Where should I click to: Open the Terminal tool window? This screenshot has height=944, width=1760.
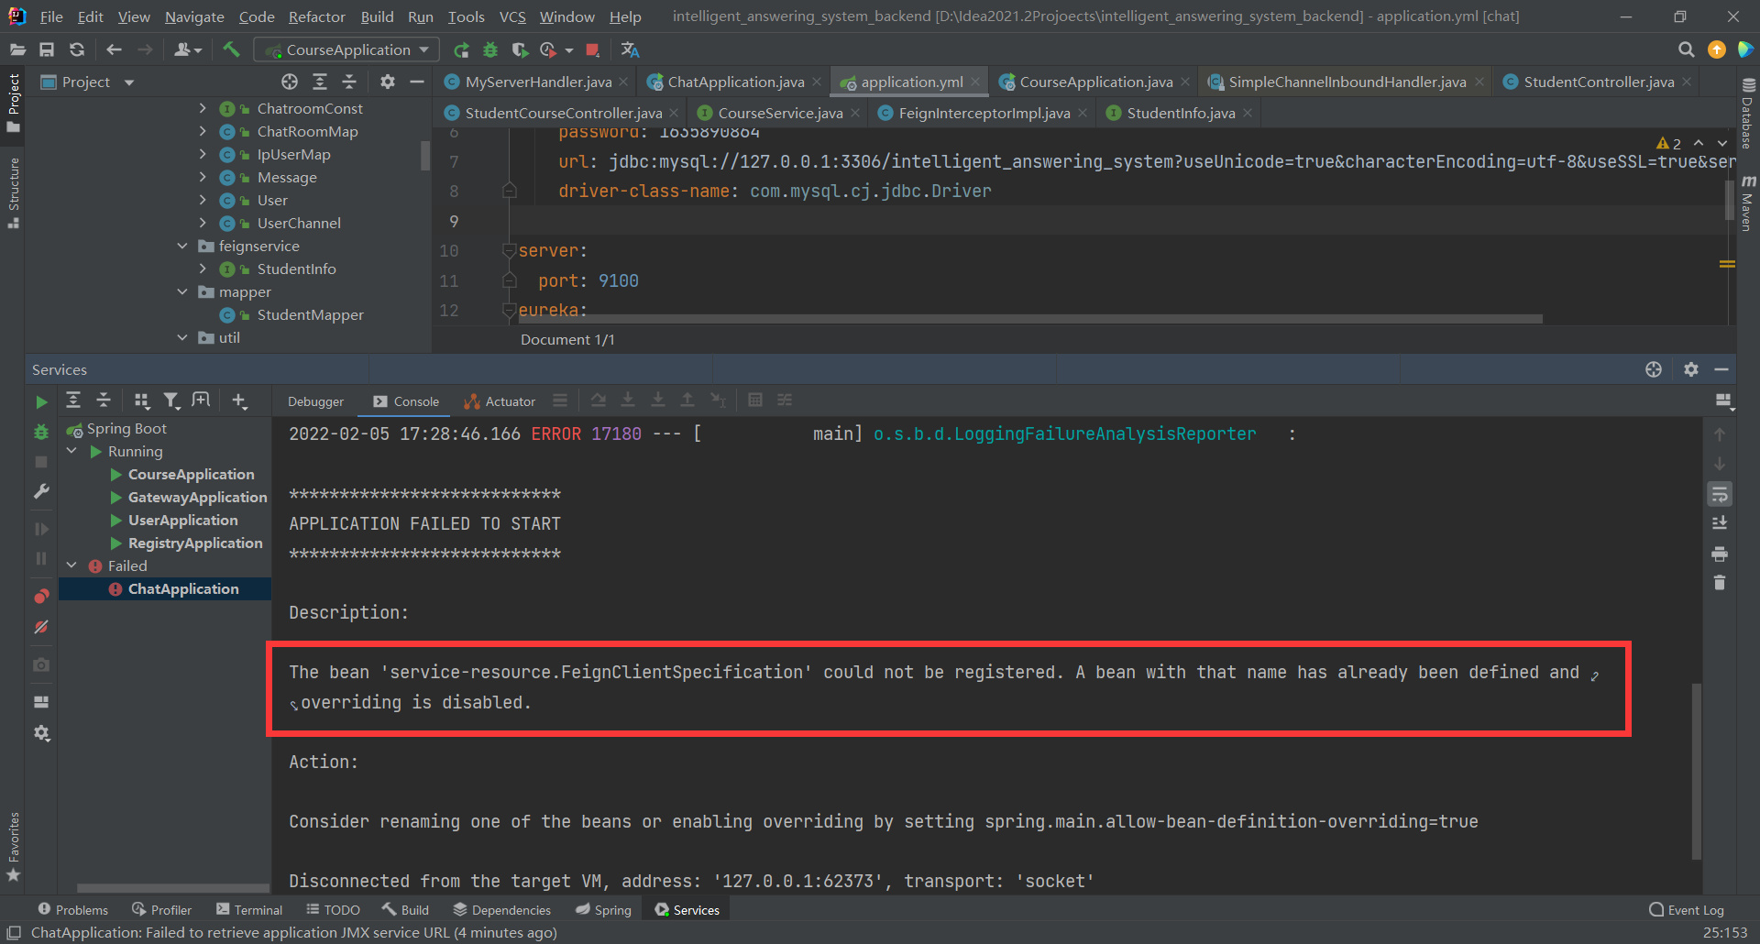(249, 910)
